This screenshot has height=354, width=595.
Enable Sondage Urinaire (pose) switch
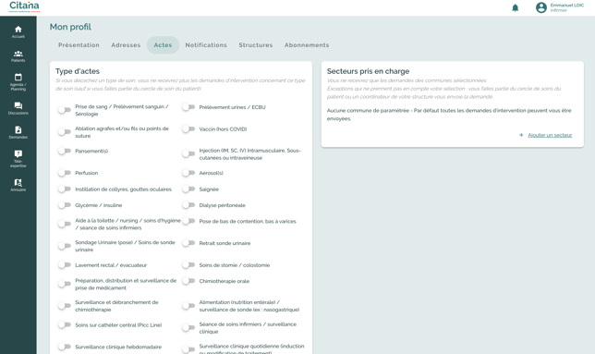pyautogui.click(x=64, y=246)
